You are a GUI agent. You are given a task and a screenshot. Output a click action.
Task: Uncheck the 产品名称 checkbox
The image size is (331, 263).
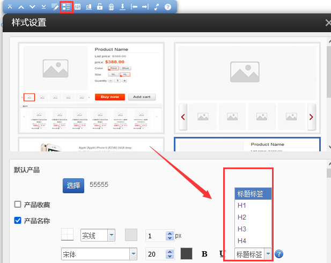coord(18,220)
